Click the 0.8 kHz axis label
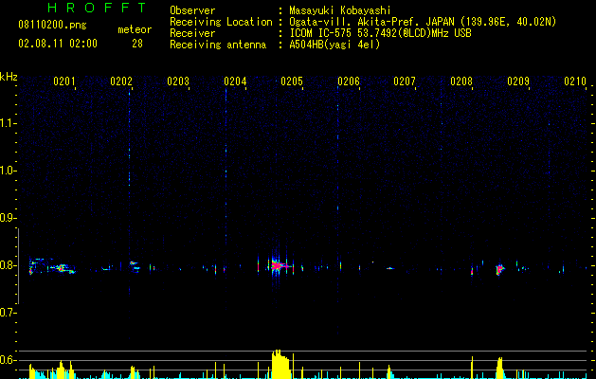This screenshot has height=379, width=596. (x=8, y=265)
